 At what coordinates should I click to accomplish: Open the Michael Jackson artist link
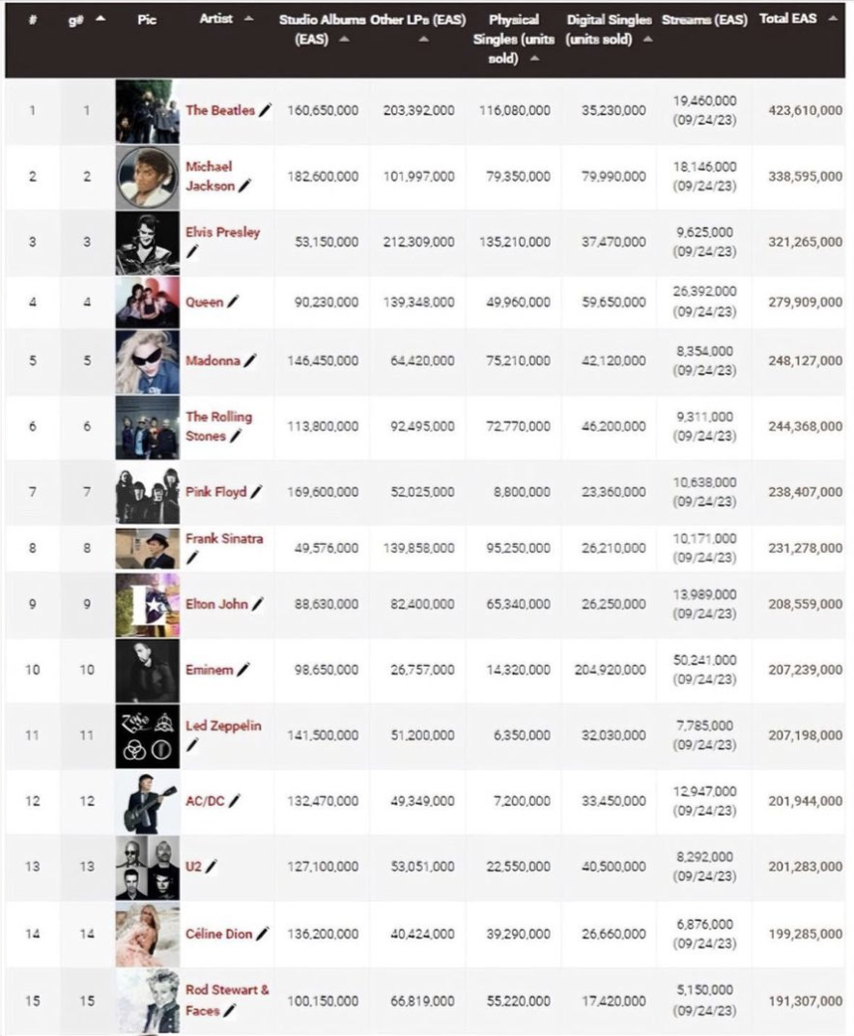pos(210,176)
